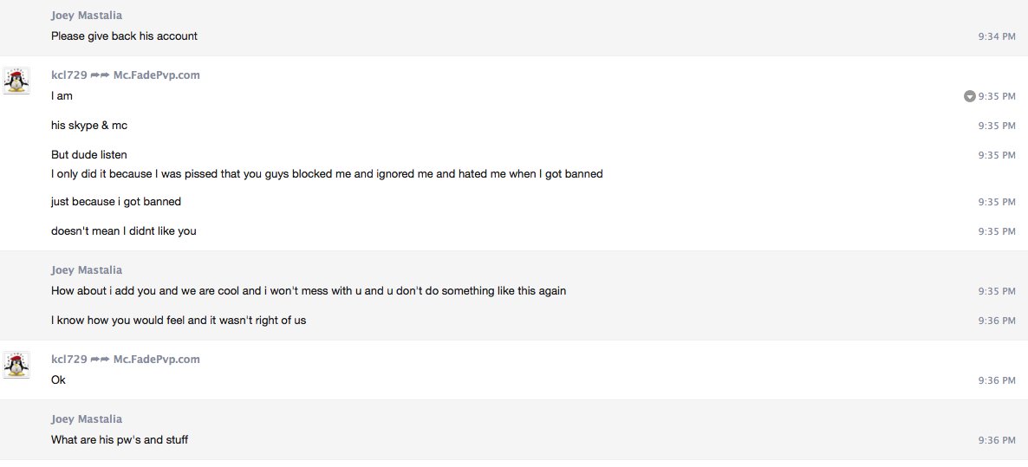This screenshot has height=467, width=1028.
Task: Select the "Please give back his account" message
Action: tap(124, 36)
